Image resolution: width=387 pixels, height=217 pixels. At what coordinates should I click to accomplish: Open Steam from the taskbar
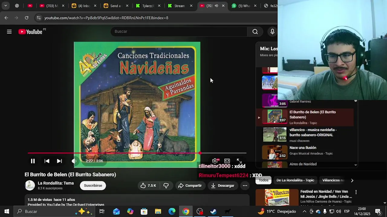click(x=213, y=212)
